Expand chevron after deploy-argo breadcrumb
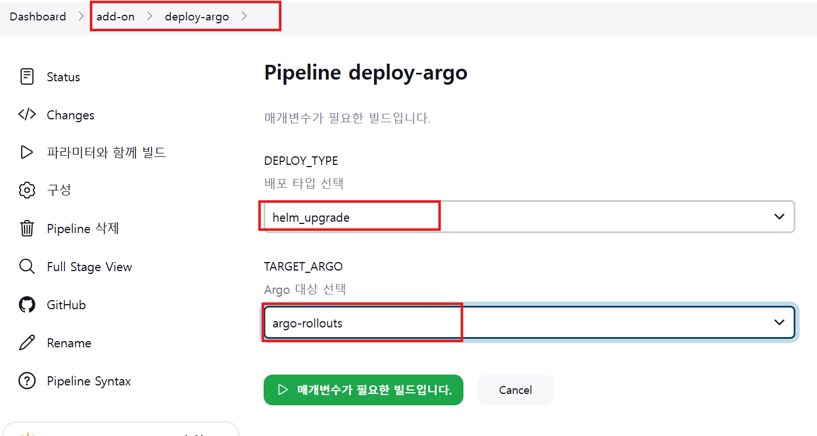The width and height of the screenshot is (817, 436). click(x=244, y=16)
